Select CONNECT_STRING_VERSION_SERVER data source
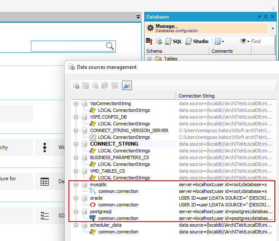Screen dimensions: 279x241 click(x=129, y=130)
